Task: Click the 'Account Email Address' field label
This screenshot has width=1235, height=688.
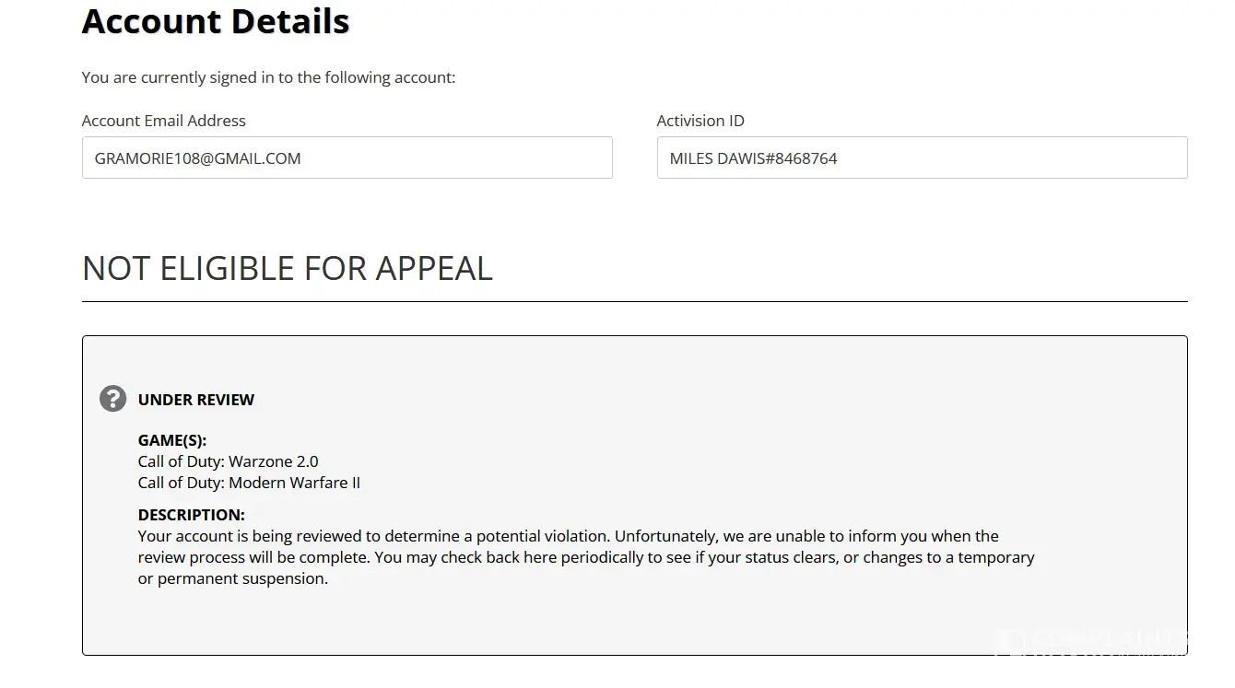Action: pyautogui.click(x=164, y=121)
